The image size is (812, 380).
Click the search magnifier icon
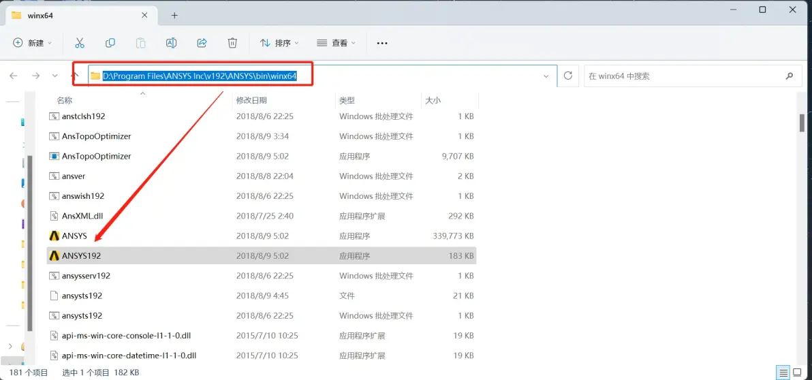[790, 76]
